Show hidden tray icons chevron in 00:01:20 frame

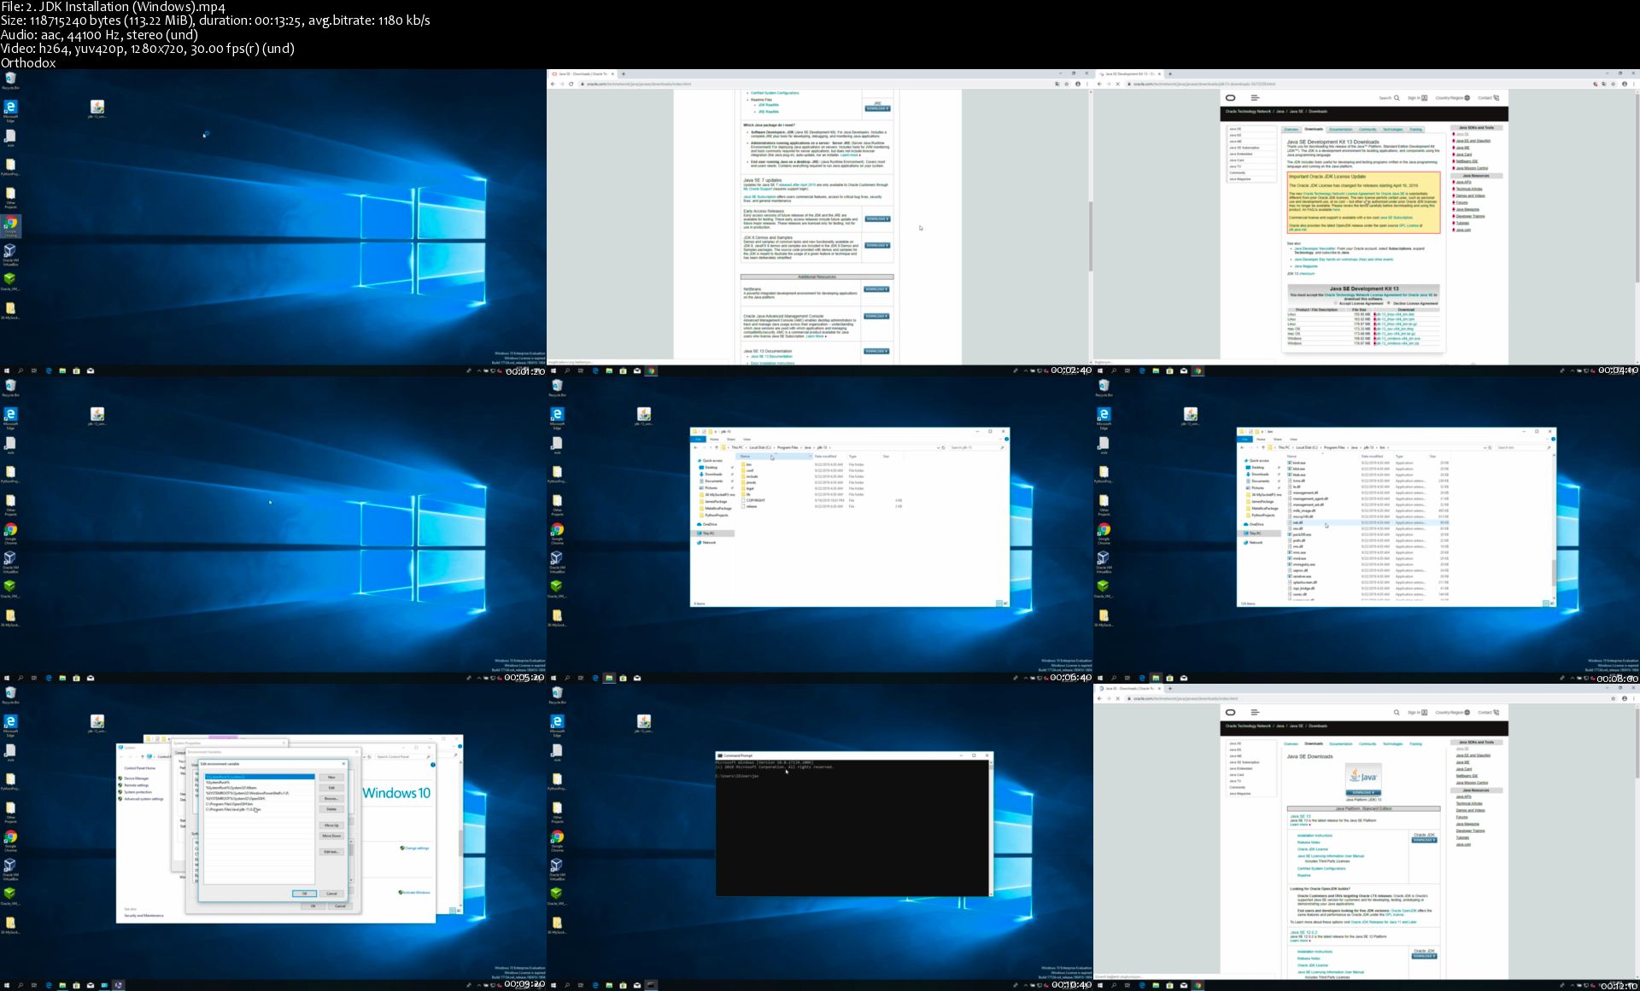[x=479, y=370]
